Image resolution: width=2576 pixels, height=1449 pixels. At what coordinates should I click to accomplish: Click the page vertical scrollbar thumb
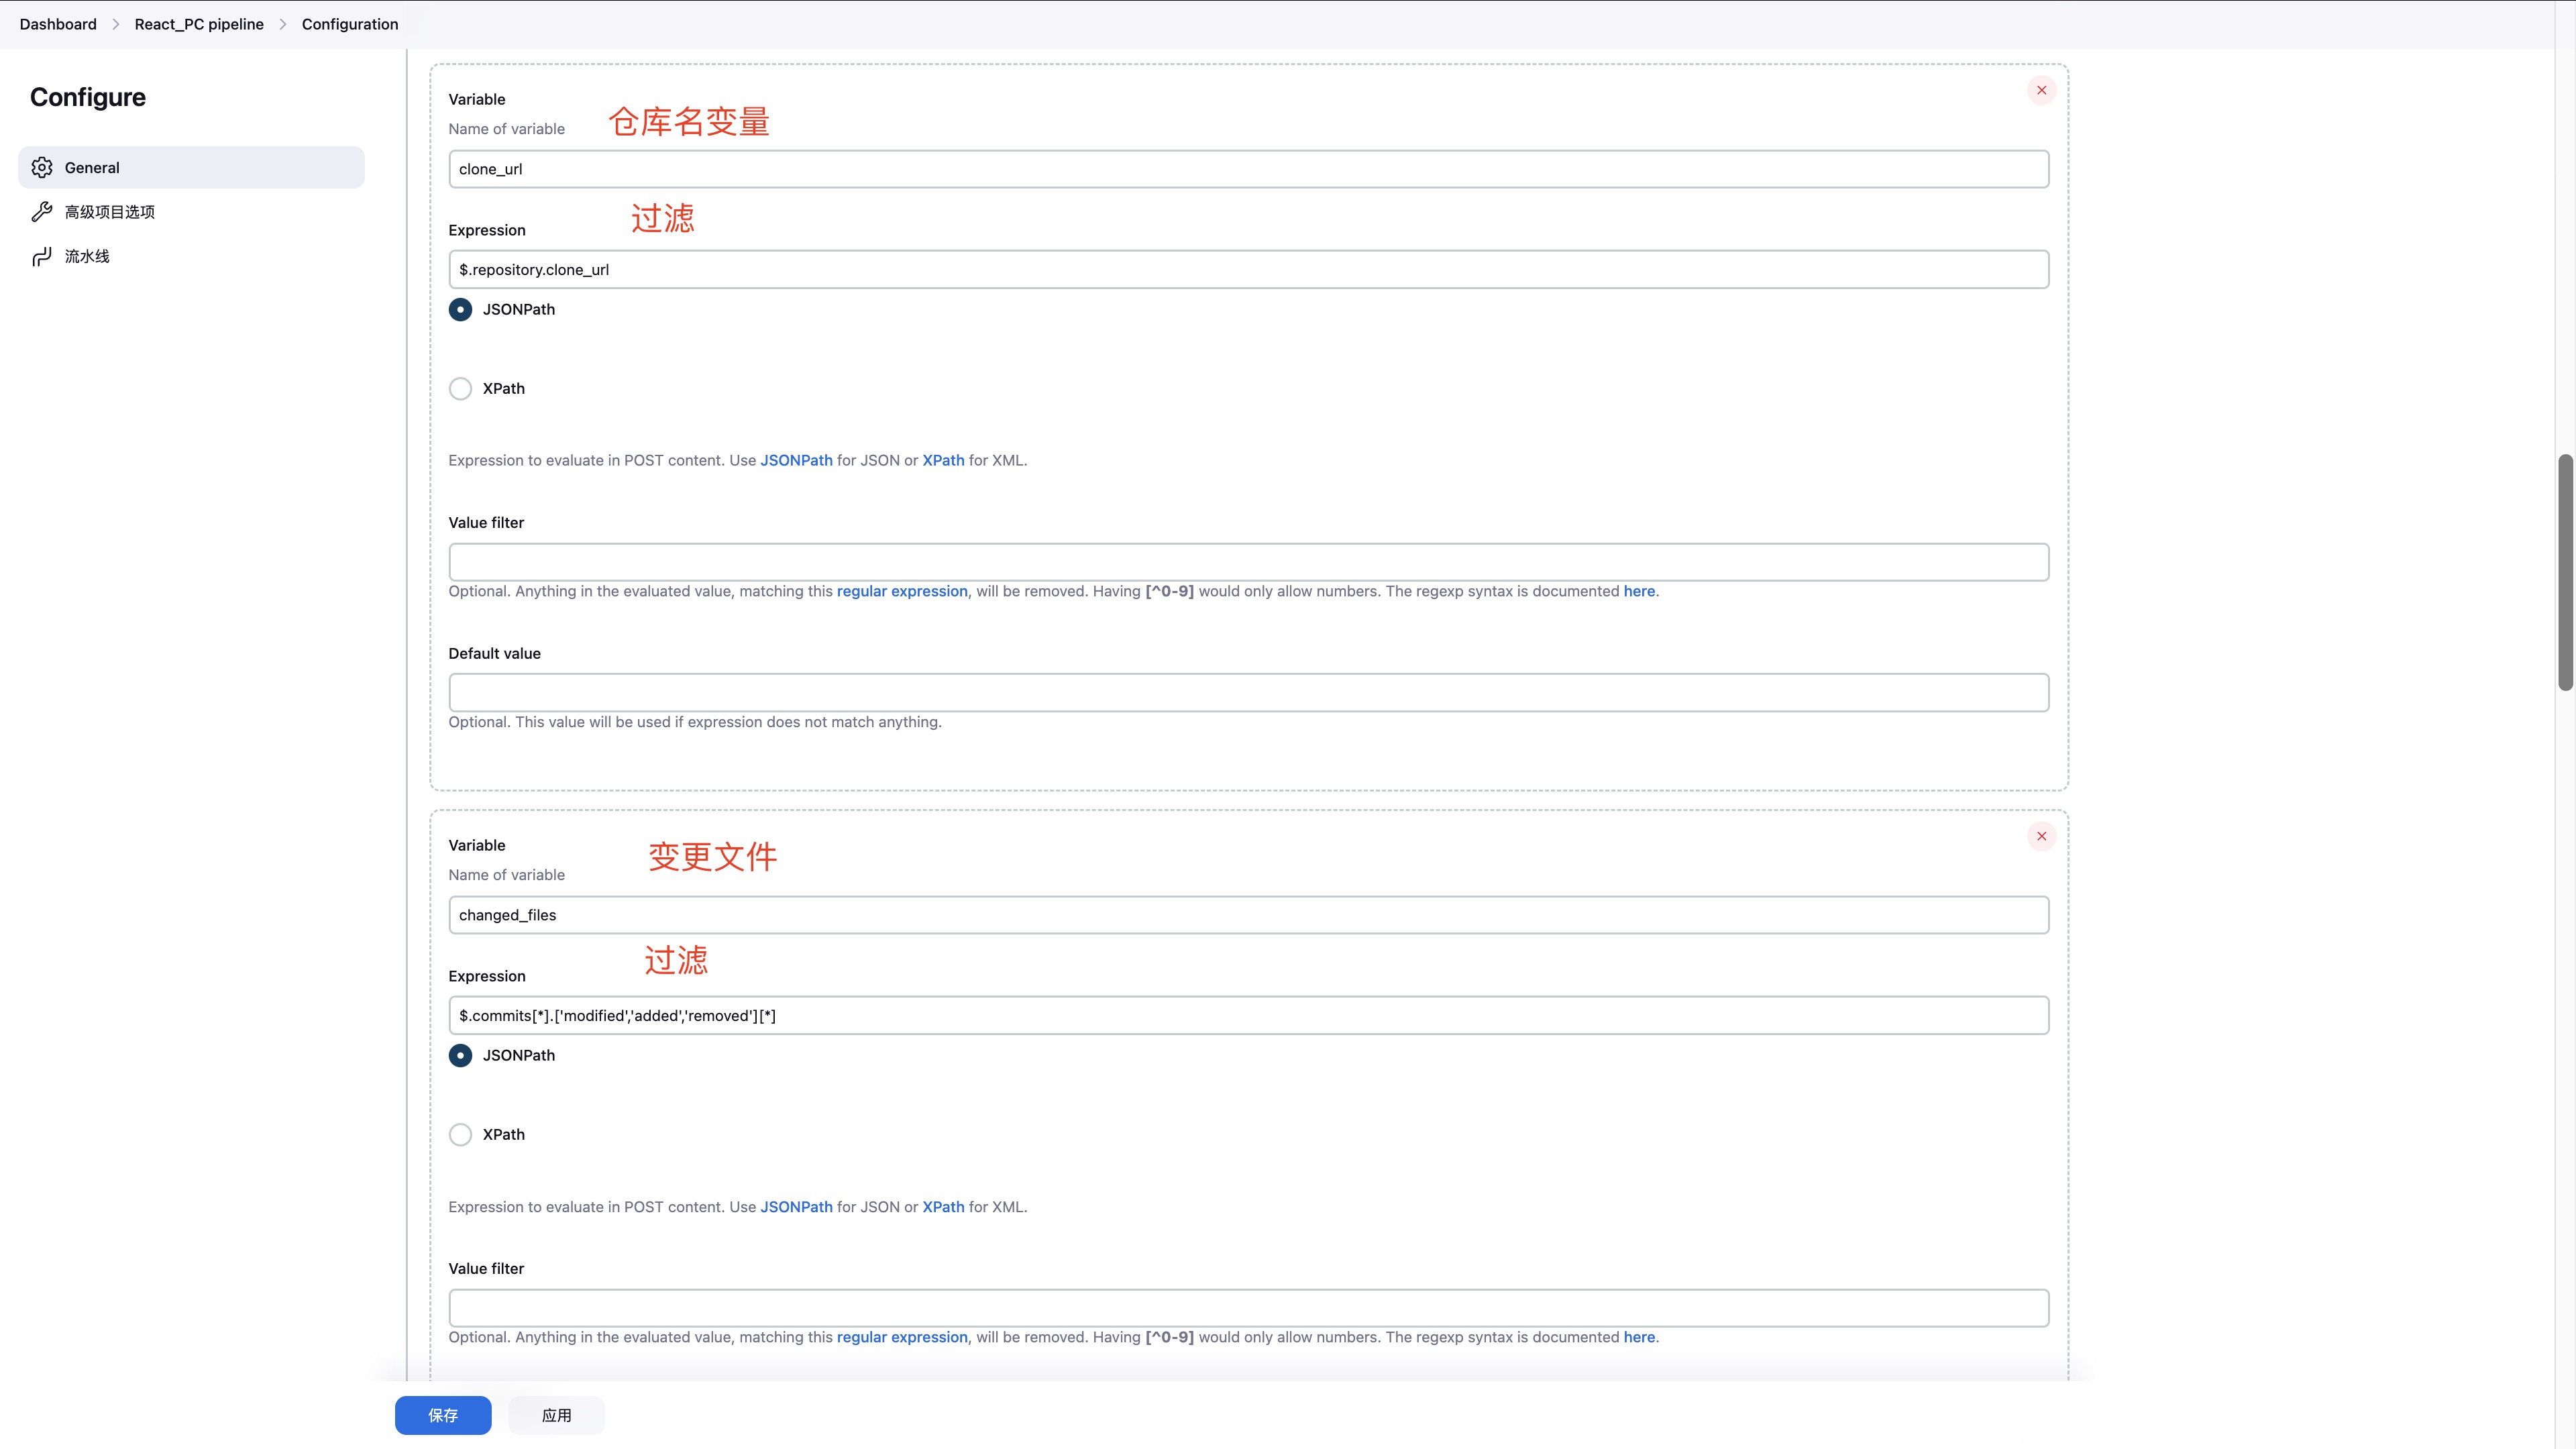click(x=2565, y=572)
